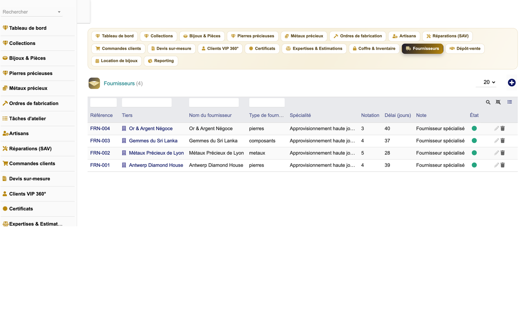Open Tableau de bord tab in top bar

tap(115, 36)
